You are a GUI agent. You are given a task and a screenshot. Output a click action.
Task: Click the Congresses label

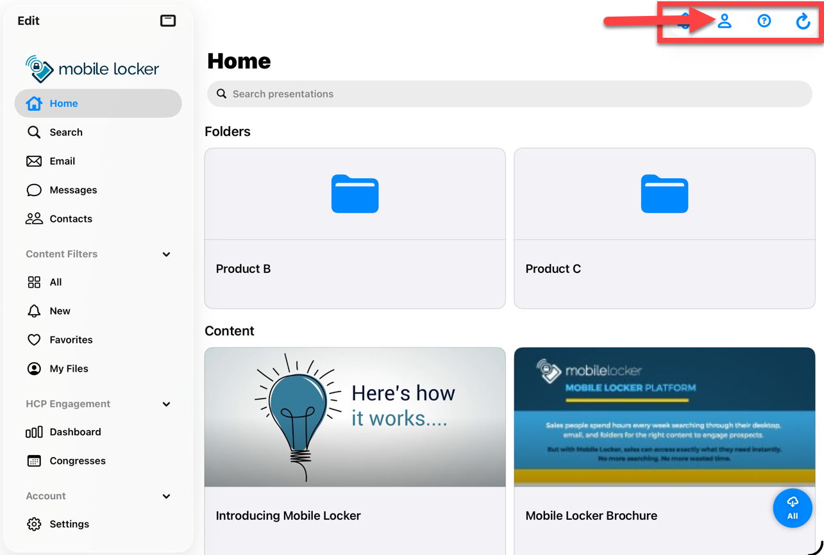click(x=78, y=461)
